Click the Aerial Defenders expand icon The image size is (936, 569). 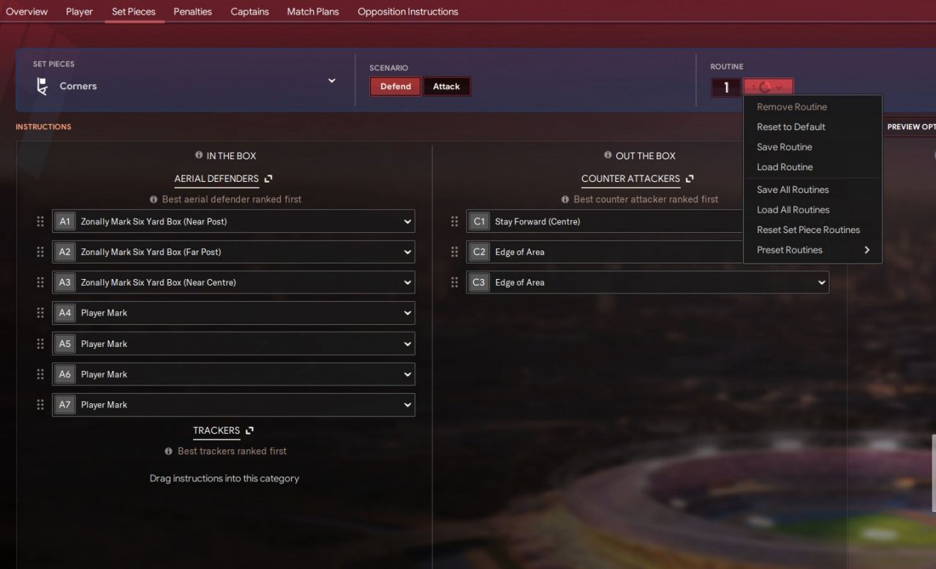[x=268, y=178]
